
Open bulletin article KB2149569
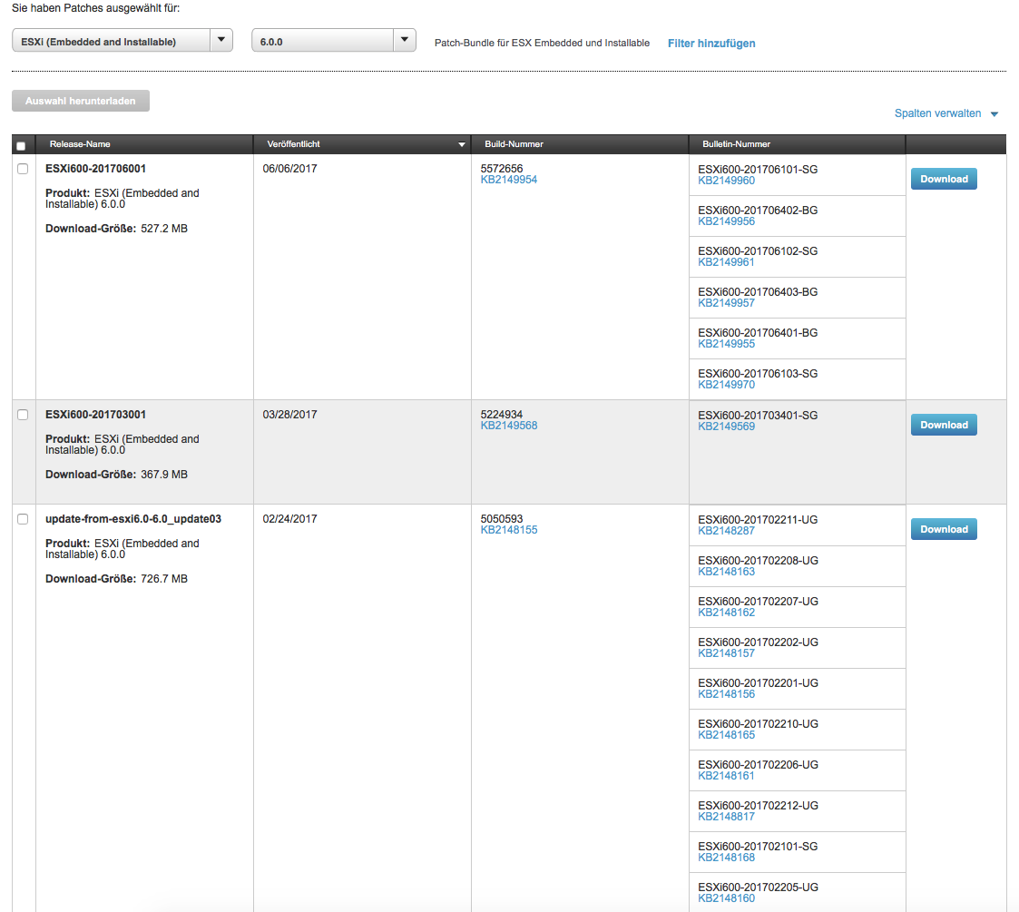tap(726, 427)
